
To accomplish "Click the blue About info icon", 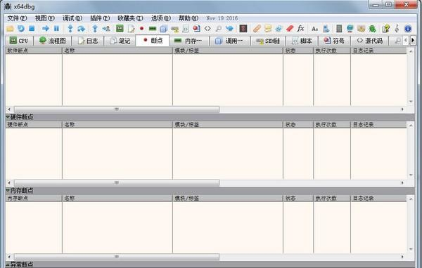I will pos(408,29).
